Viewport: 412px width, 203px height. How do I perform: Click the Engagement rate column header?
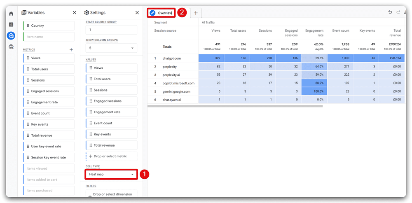(x=314, y=33)
